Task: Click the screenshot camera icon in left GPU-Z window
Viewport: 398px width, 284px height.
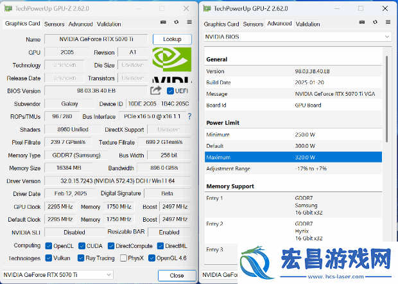Action: coord(163,22)
